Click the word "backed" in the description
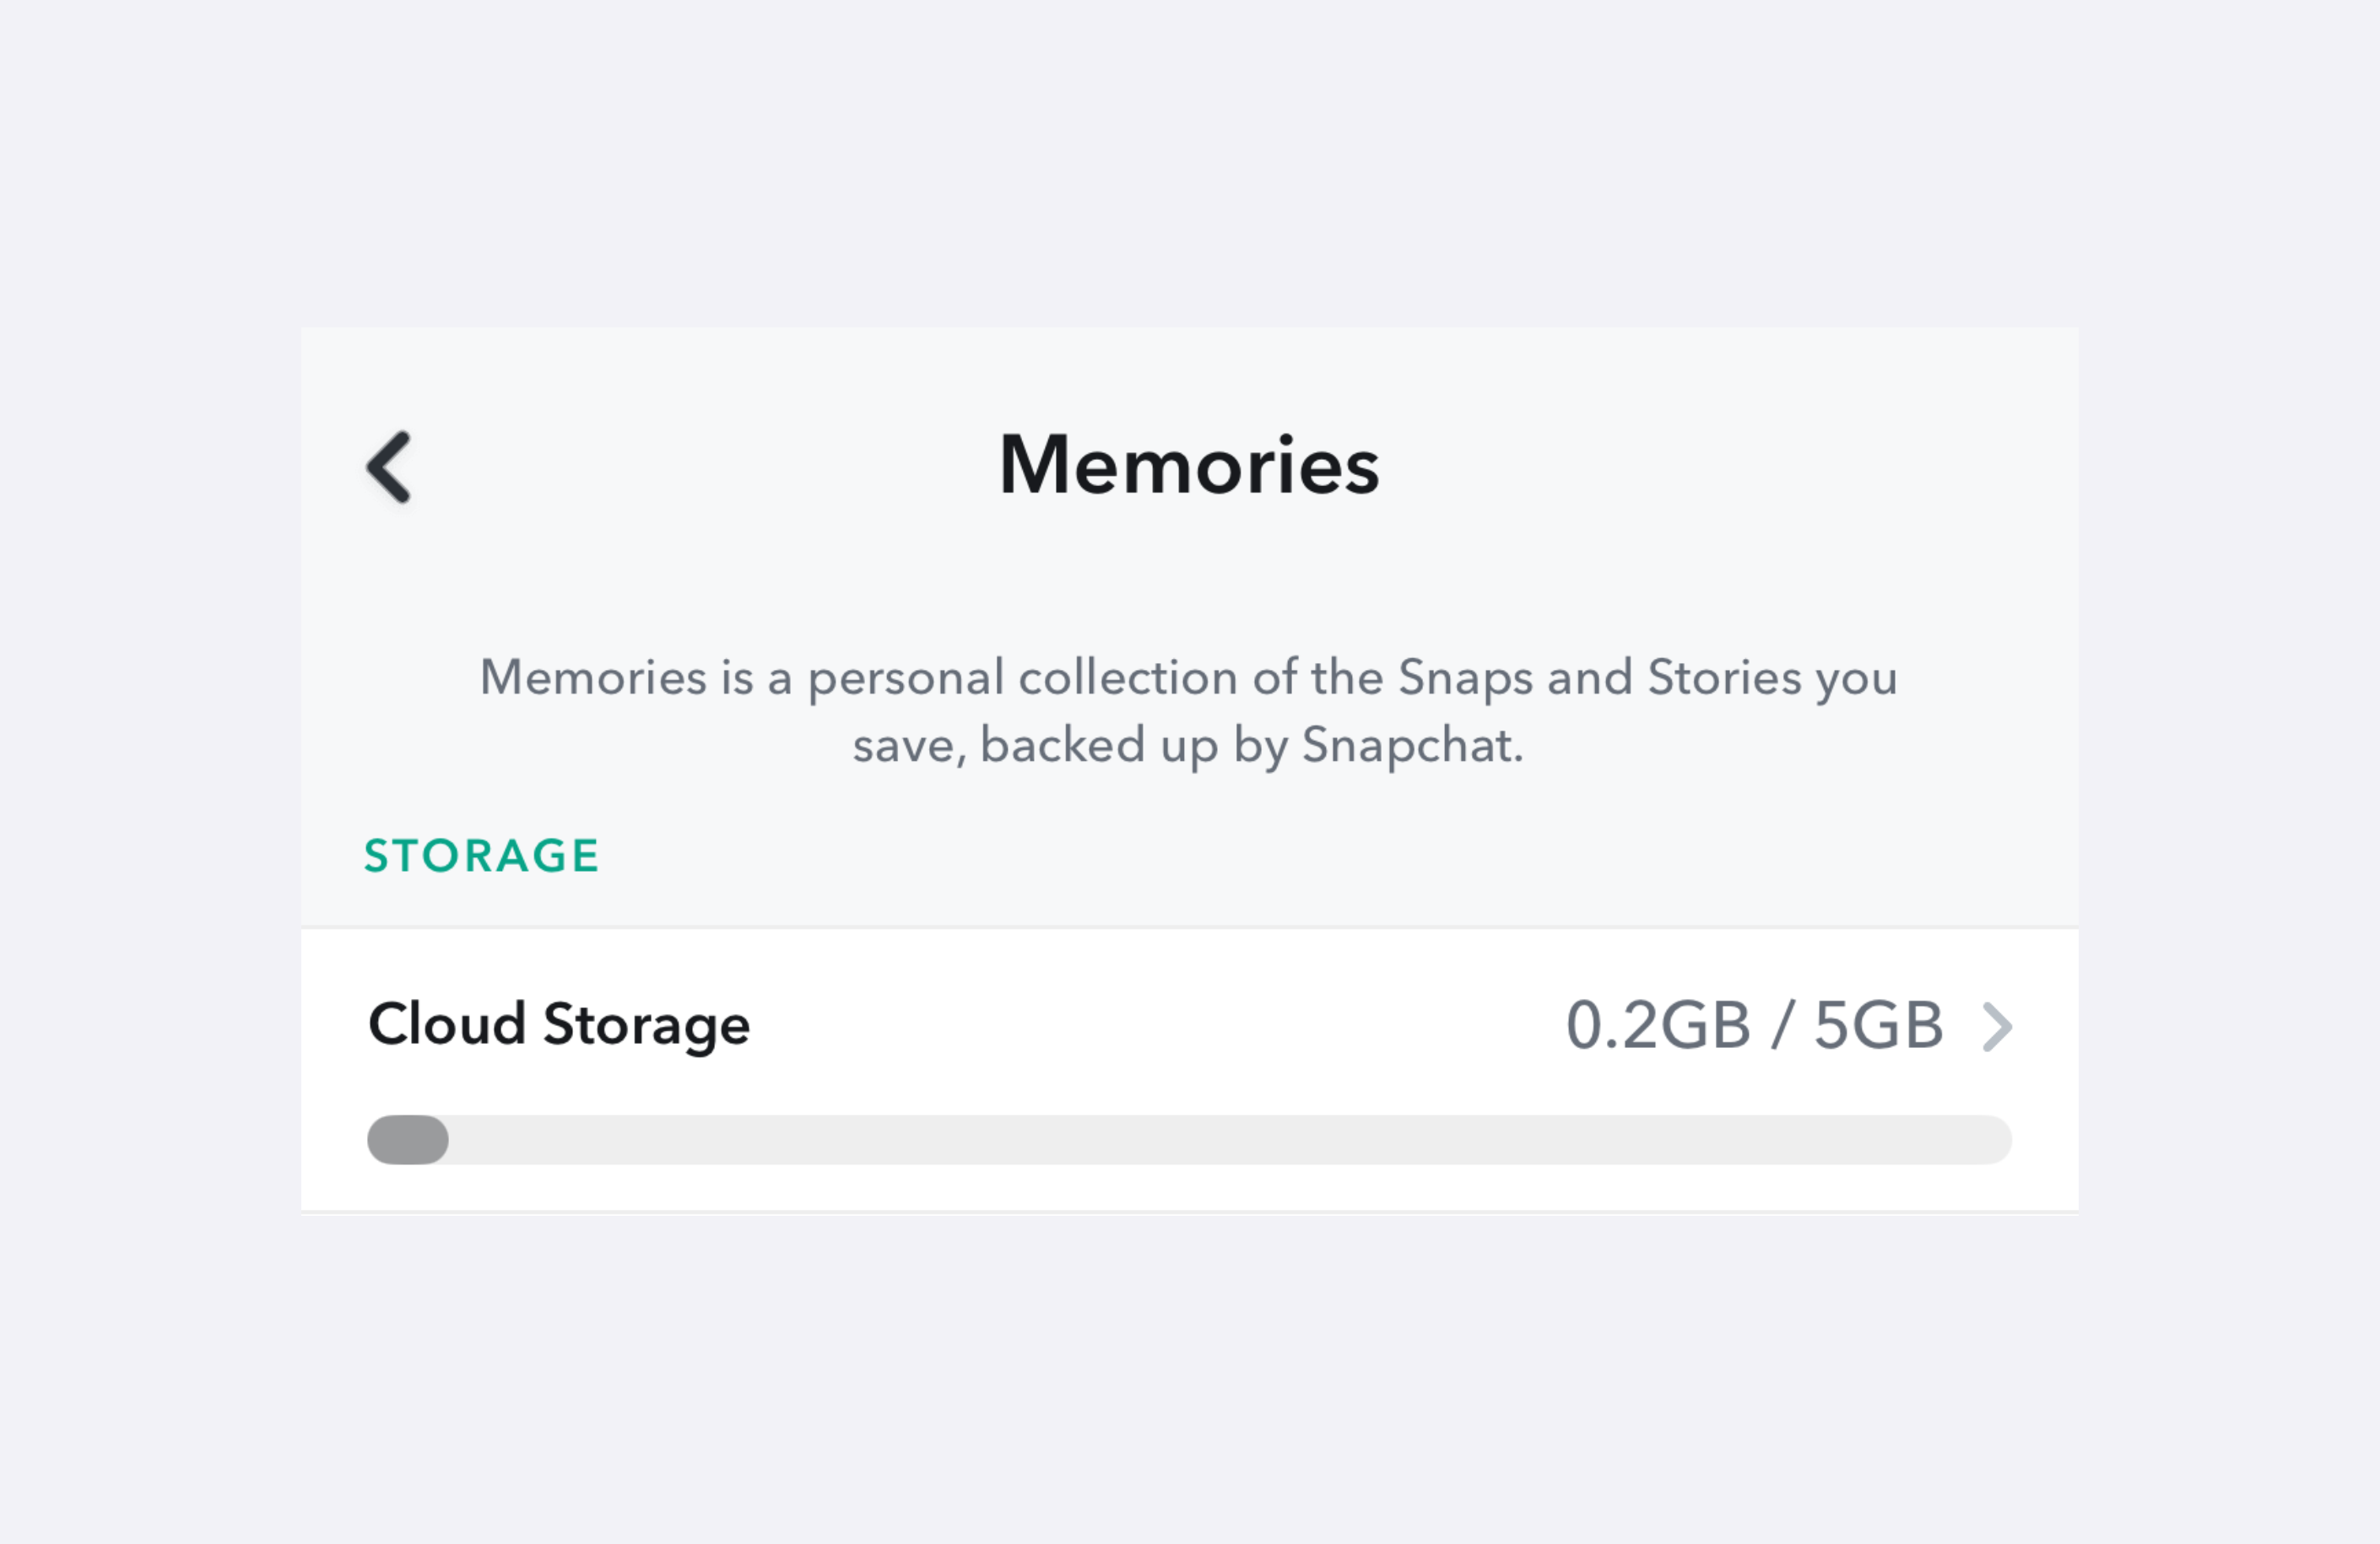The width and height of the screenshot is (2380, 1544). (1062, 746)
